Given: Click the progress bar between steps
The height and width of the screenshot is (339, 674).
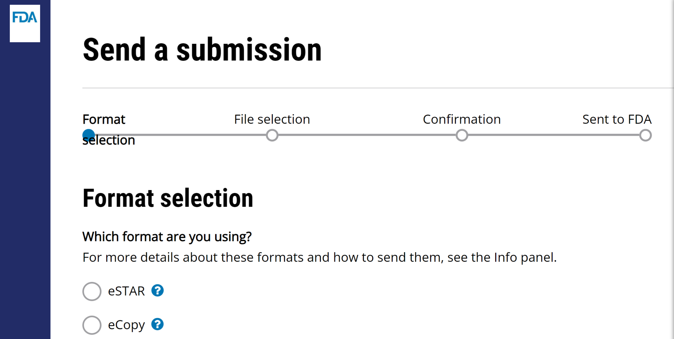Looking at the screenshot, I should (x=362, y=135).
